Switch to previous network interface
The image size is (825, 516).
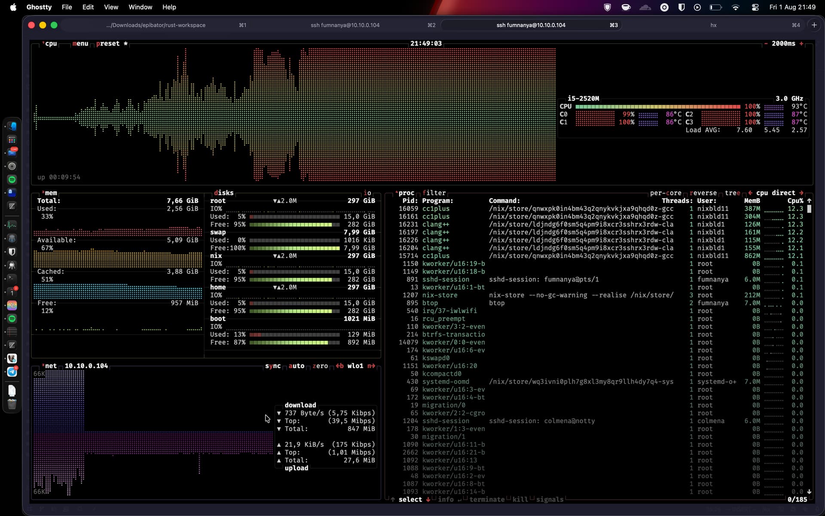click(339, 366)
